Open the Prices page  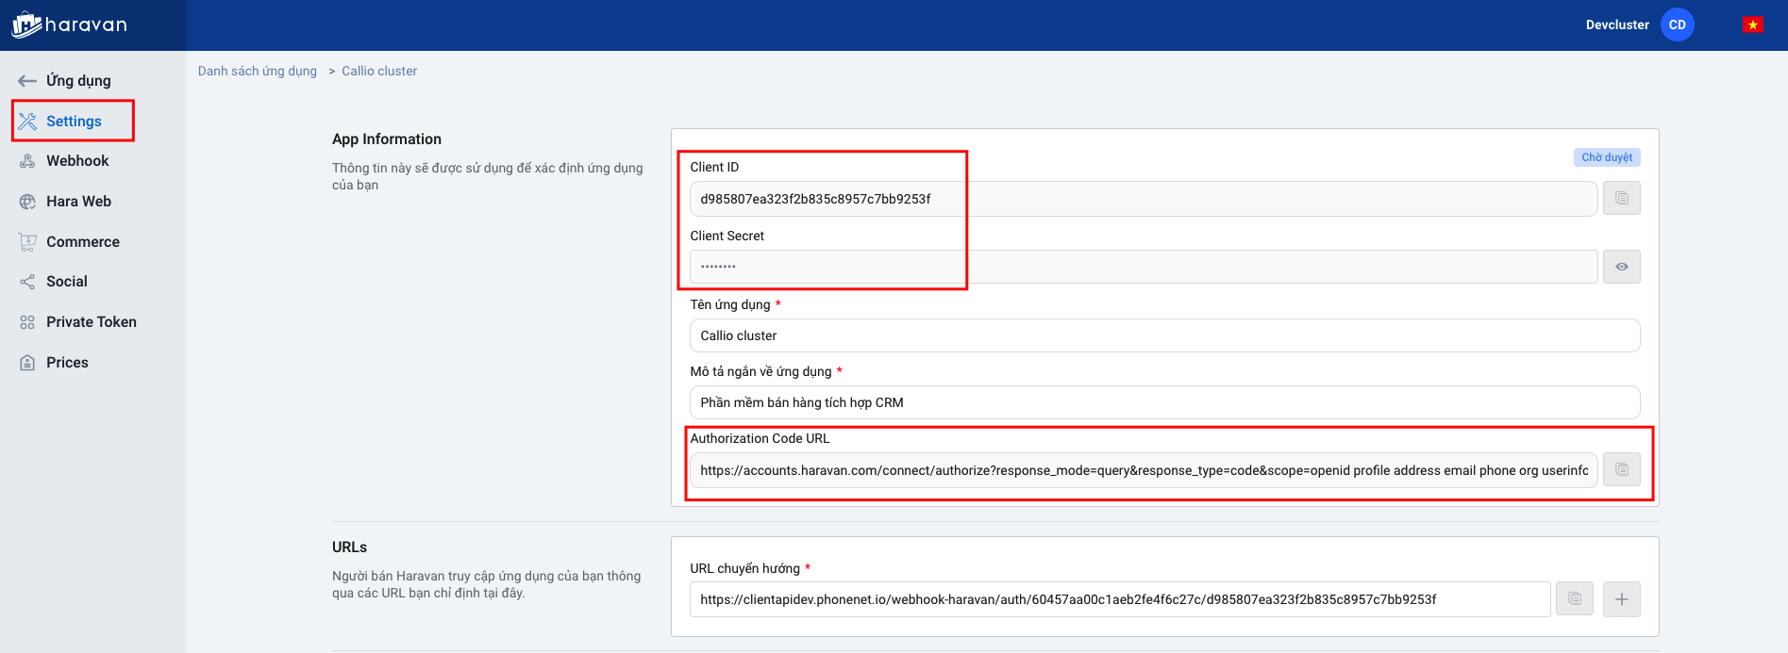[x=67, y=363]
